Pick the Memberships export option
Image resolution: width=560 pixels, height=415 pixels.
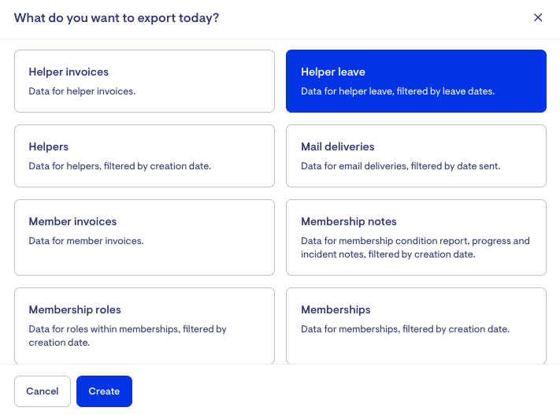tap(416, 326)
